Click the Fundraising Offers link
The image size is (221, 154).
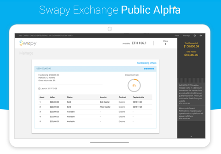pos(147,63)
